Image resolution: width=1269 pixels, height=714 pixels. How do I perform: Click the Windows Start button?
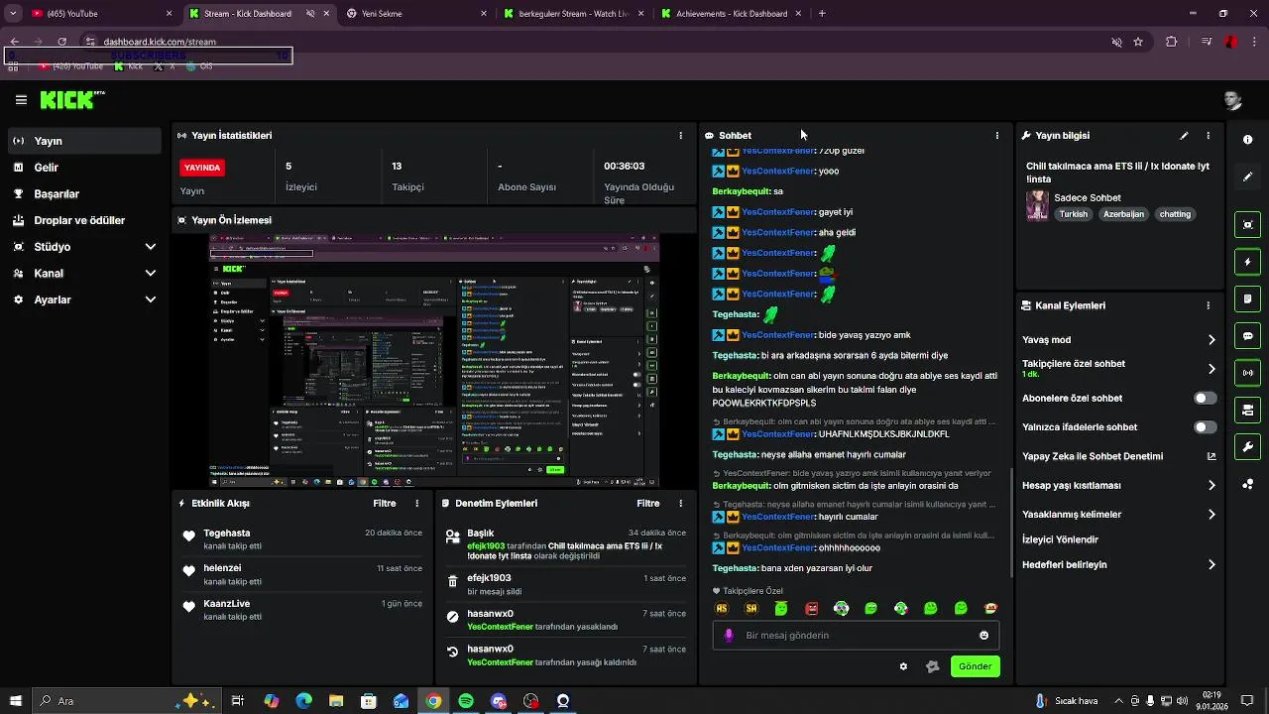coord(16,701)
